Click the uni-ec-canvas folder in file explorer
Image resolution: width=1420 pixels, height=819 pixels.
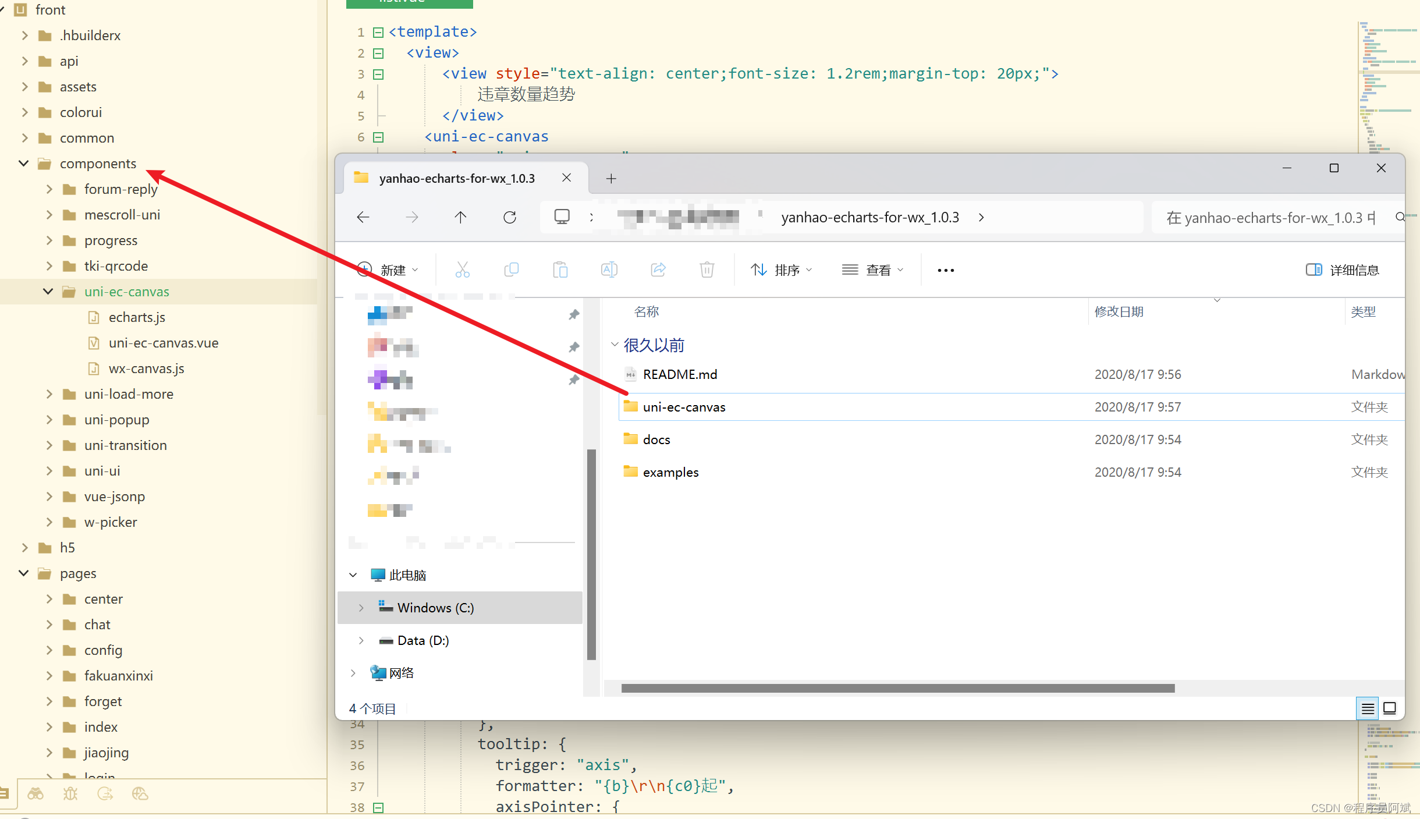(684, 406)
